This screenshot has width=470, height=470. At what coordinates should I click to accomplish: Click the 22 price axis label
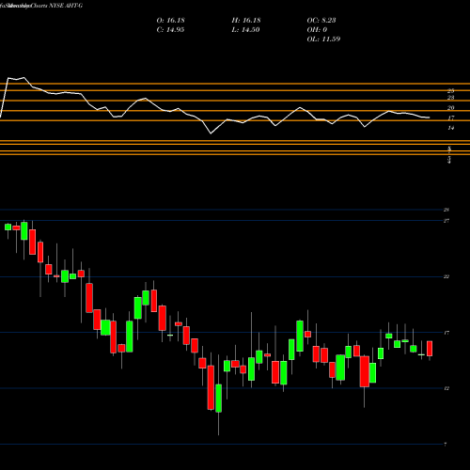tap(446, 276)
